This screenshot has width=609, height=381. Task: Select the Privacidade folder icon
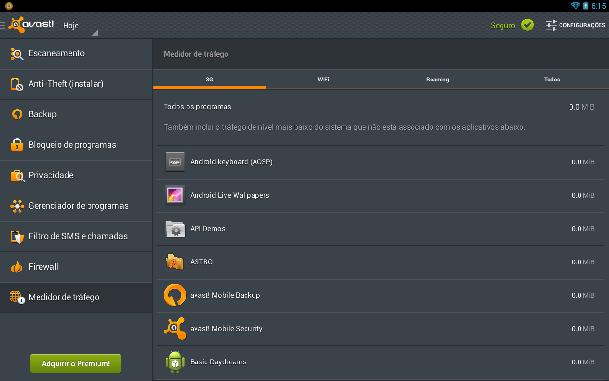pos(17,175)
